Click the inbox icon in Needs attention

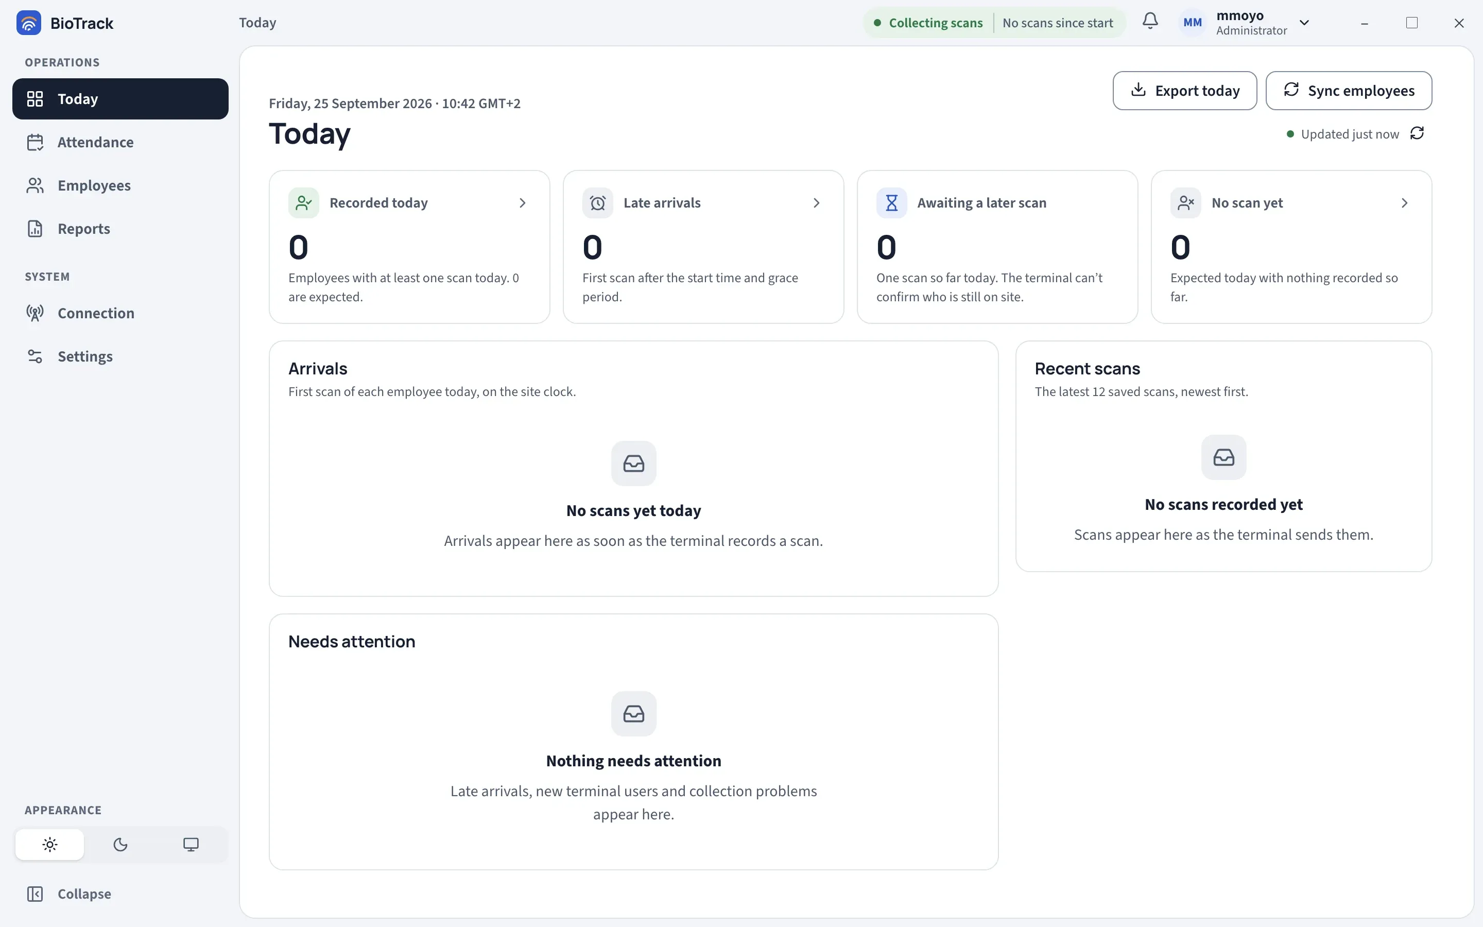pos(634,714)
